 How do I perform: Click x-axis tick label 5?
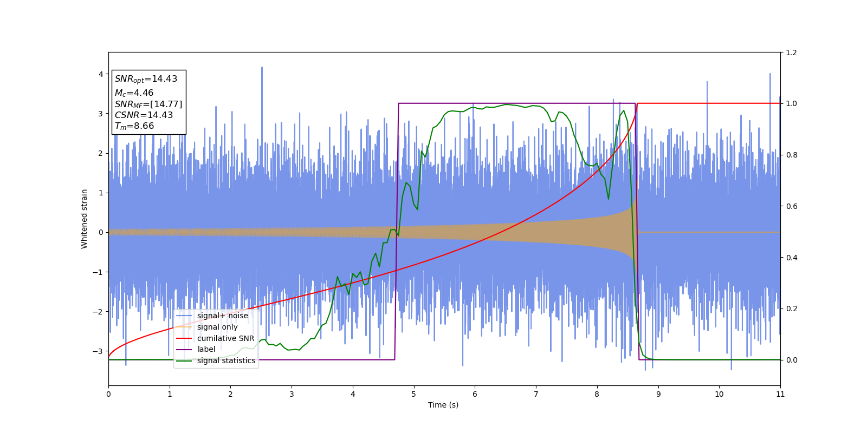click(414, 394)
